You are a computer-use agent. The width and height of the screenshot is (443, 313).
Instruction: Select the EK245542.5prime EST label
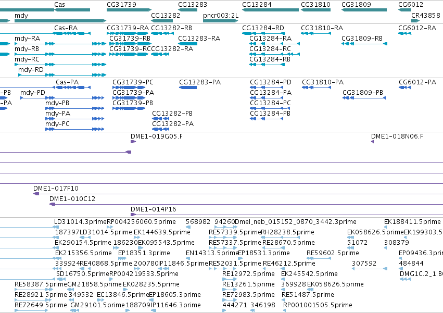[309, 274]
